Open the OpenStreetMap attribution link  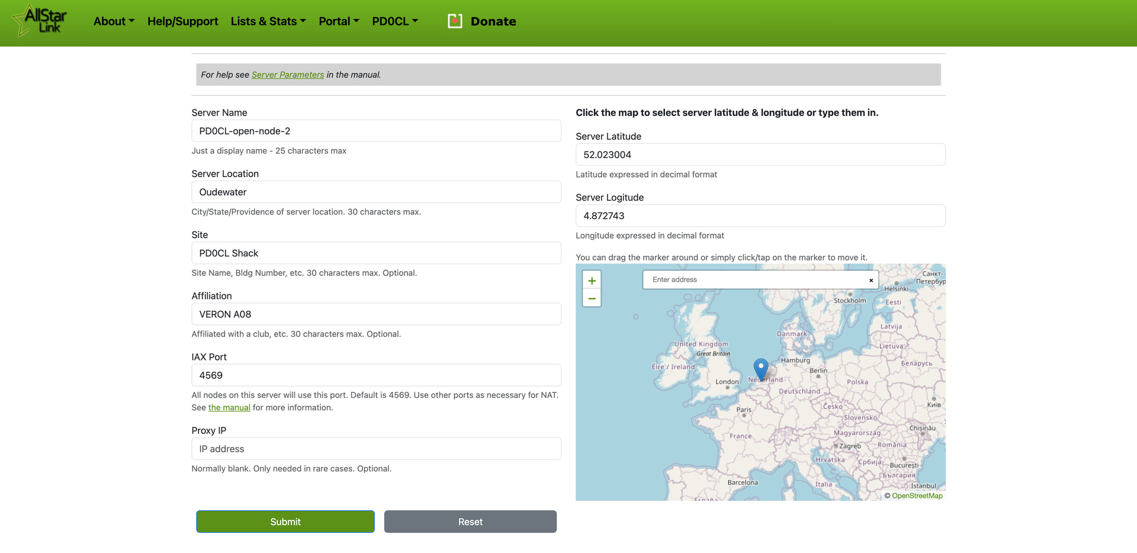coord(917,496)
